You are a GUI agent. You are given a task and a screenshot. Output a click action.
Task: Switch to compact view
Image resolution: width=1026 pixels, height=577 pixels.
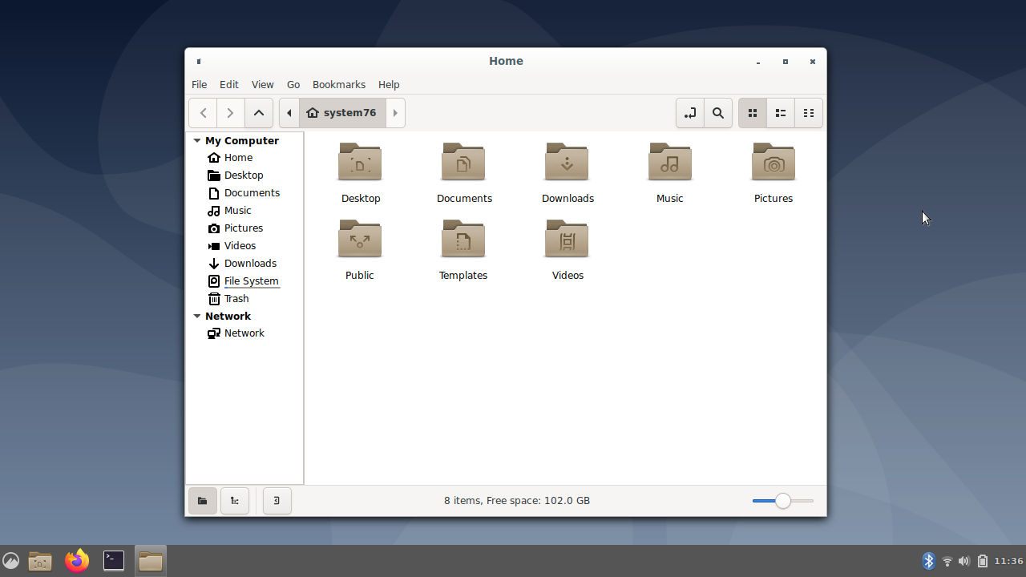point(809,113)
